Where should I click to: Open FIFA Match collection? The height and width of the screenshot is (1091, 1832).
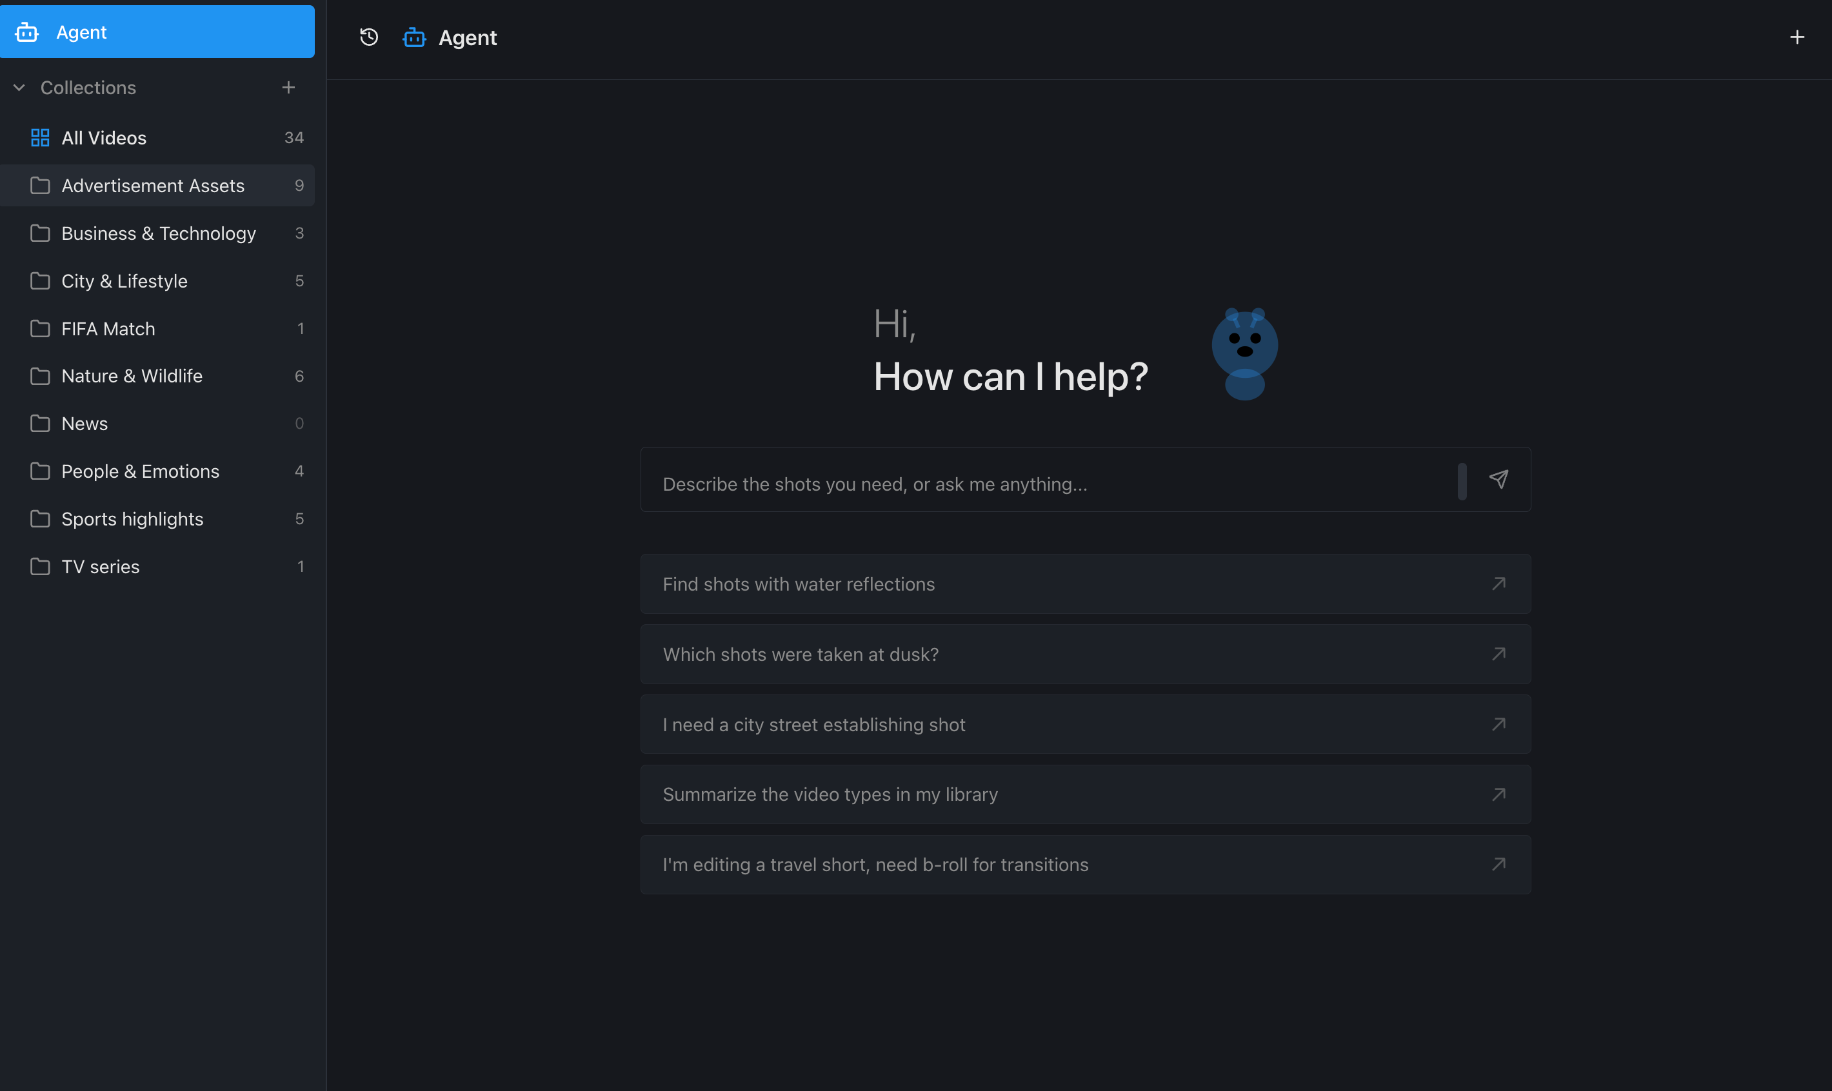(x=157, y=329)
